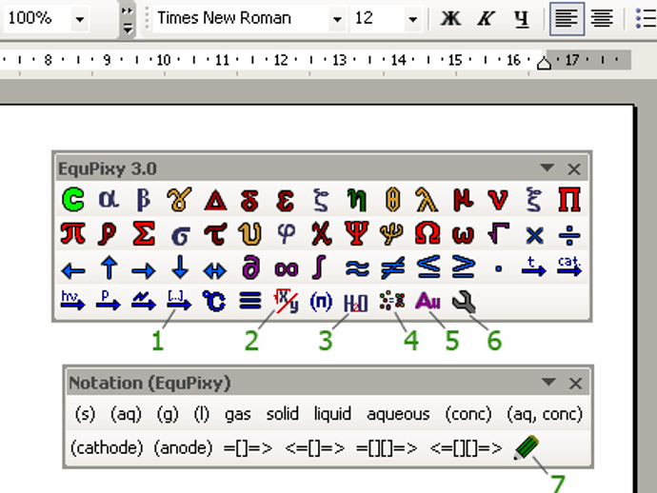
Task: Insert the capital Pi symbol
Action: (x=569, y=199)
